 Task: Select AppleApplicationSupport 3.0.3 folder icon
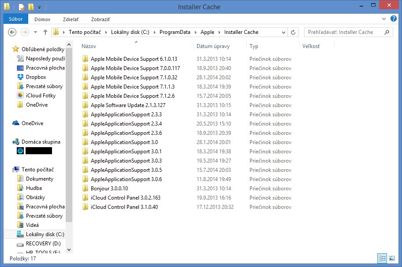click(85, 160)
